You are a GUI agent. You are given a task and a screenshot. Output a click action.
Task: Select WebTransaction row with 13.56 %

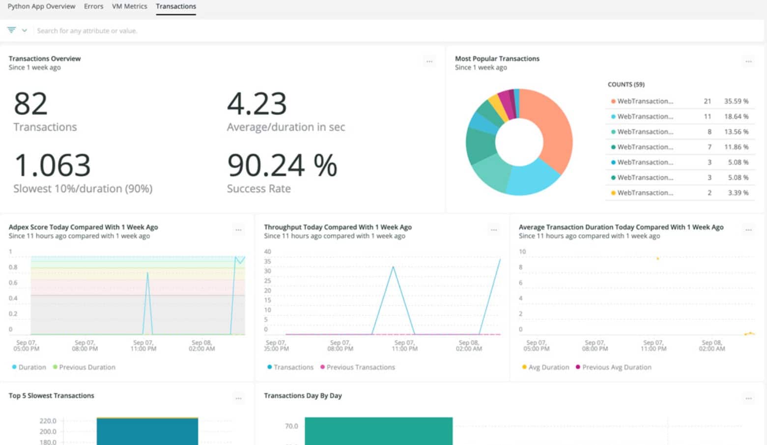680,132
